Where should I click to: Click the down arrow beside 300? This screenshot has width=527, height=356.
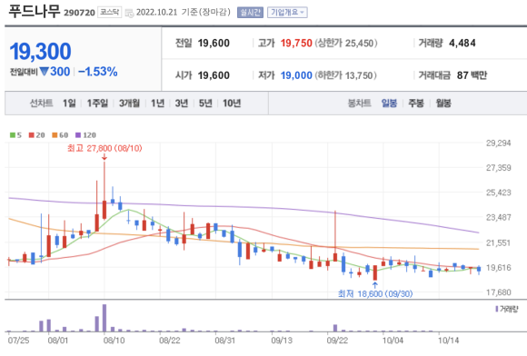coord(45,71)
